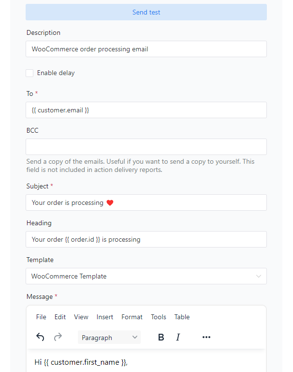Click the Send test button

click(146, 12)
